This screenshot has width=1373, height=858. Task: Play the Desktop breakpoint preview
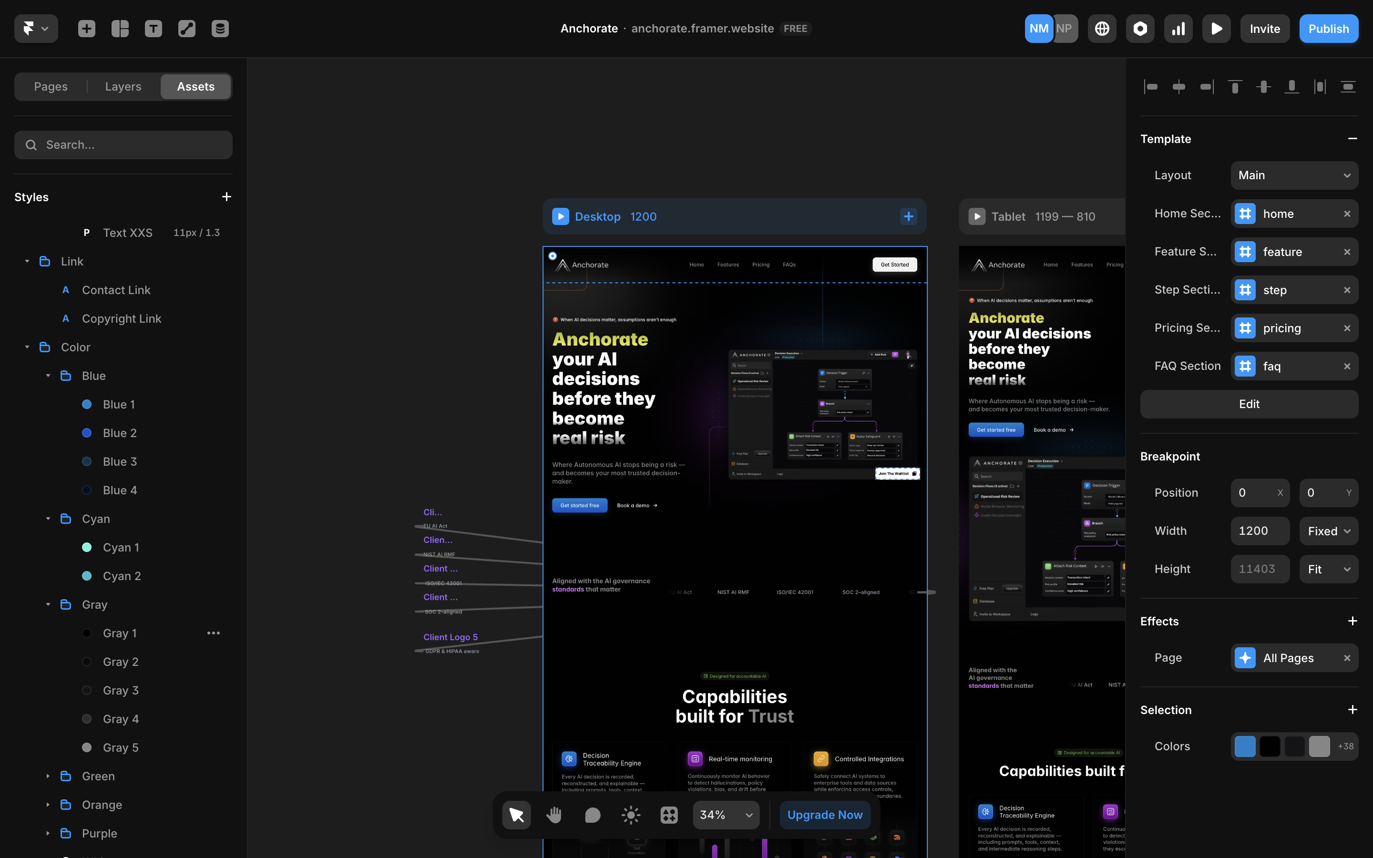(x=560, y=216)
